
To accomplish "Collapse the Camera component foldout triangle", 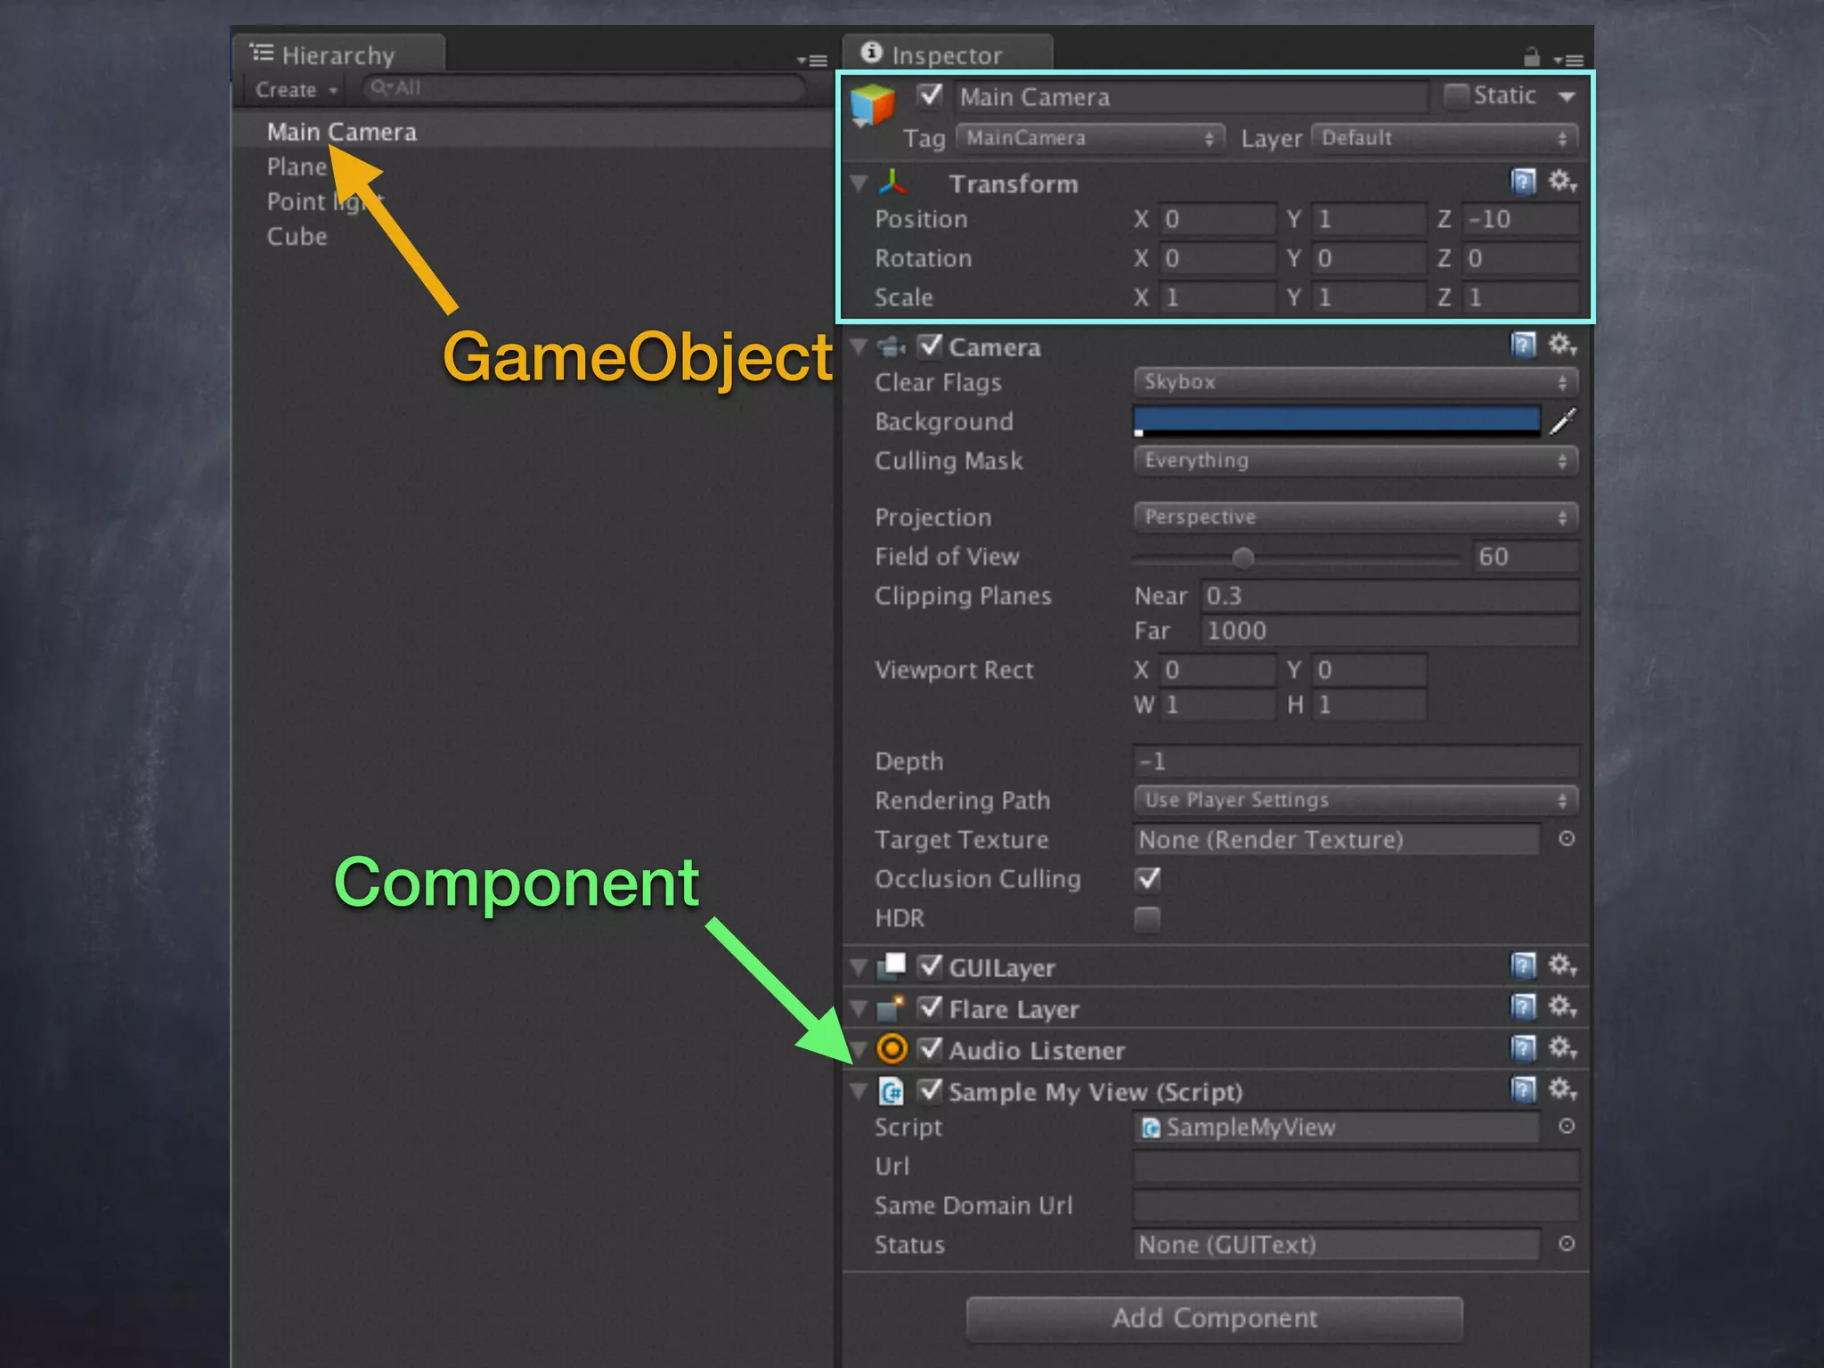I will pyautogui.click(x=859, y=346).
